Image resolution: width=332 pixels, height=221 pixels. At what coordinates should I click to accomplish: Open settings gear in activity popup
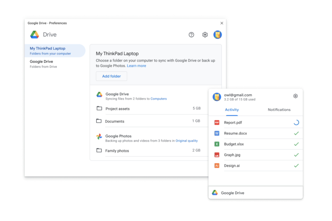pyautogui.click(x=295, y=96)
